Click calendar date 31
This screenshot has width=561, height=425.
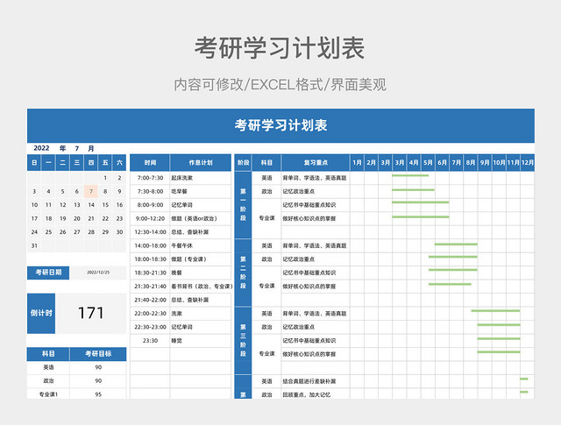(34, 245)
